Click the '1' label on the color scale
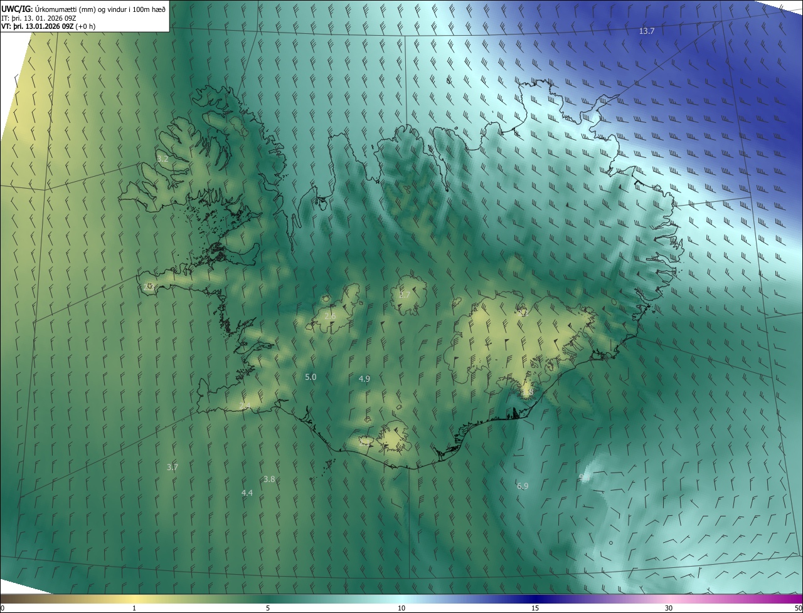The width and height of the screenshot is (803, 613). pos(134,609)
